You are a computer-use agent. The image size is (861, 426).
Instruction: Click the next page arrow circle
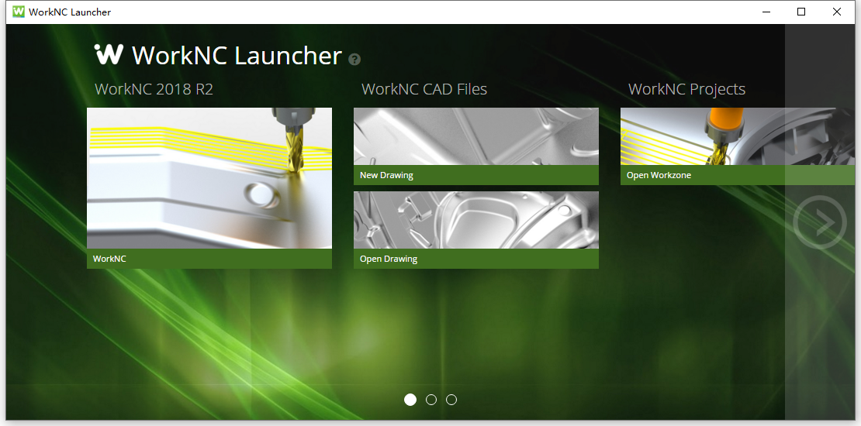click(820, 222)
